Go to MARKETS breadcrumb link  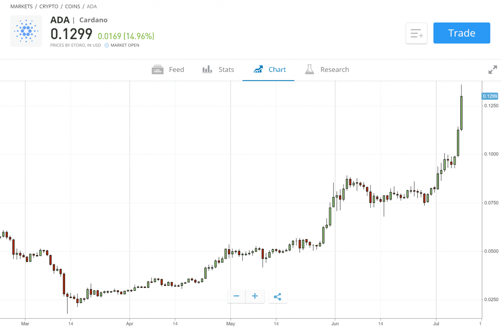tap(22, 7)
